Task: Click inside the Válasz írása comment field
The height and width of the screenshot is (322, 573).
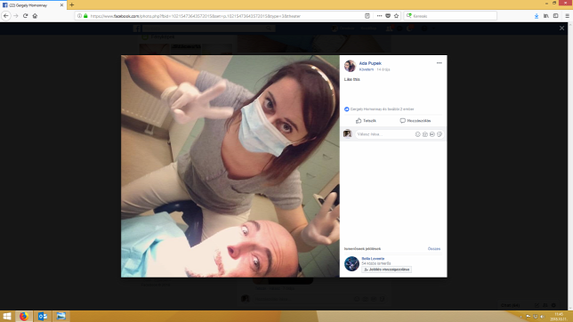Action: click(x=384, y=134)
